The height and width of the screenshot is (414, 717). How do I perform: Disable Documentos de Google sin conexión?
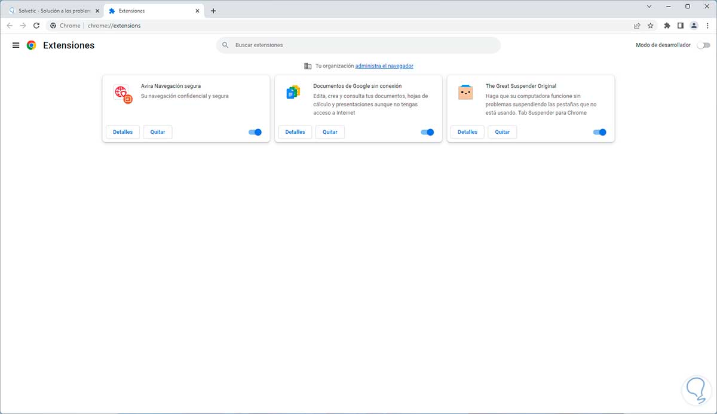tap(427, 132)
